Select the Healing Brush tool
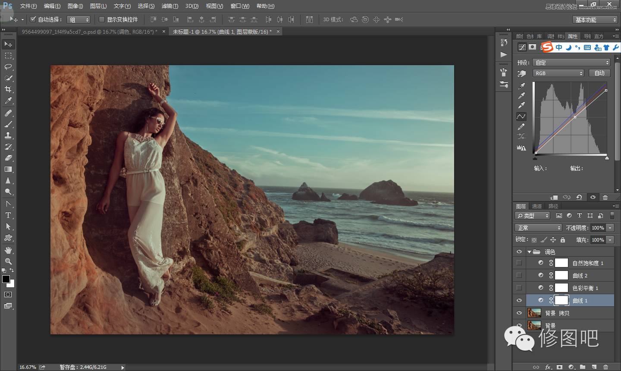The height and width of the screenshot is (371, 621). [x=8, y=113]
